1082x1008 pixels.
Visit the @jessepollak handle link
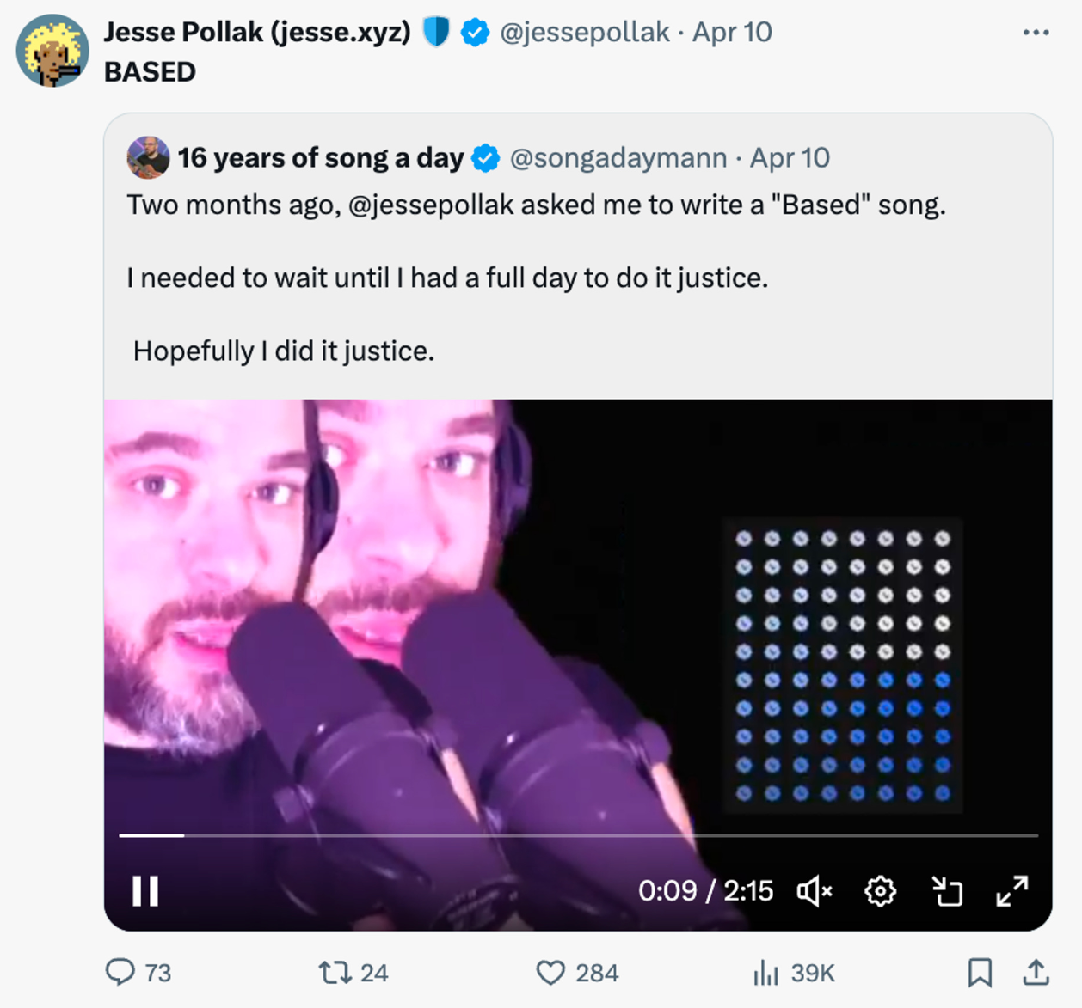584,32
